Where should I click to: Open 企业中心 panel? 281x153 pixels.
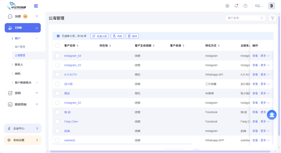click(23, 128)
